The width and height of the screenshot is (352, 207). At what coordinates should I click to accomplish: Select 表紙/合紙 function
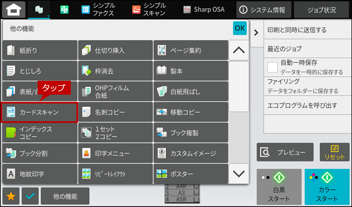[x=40, y=92]
